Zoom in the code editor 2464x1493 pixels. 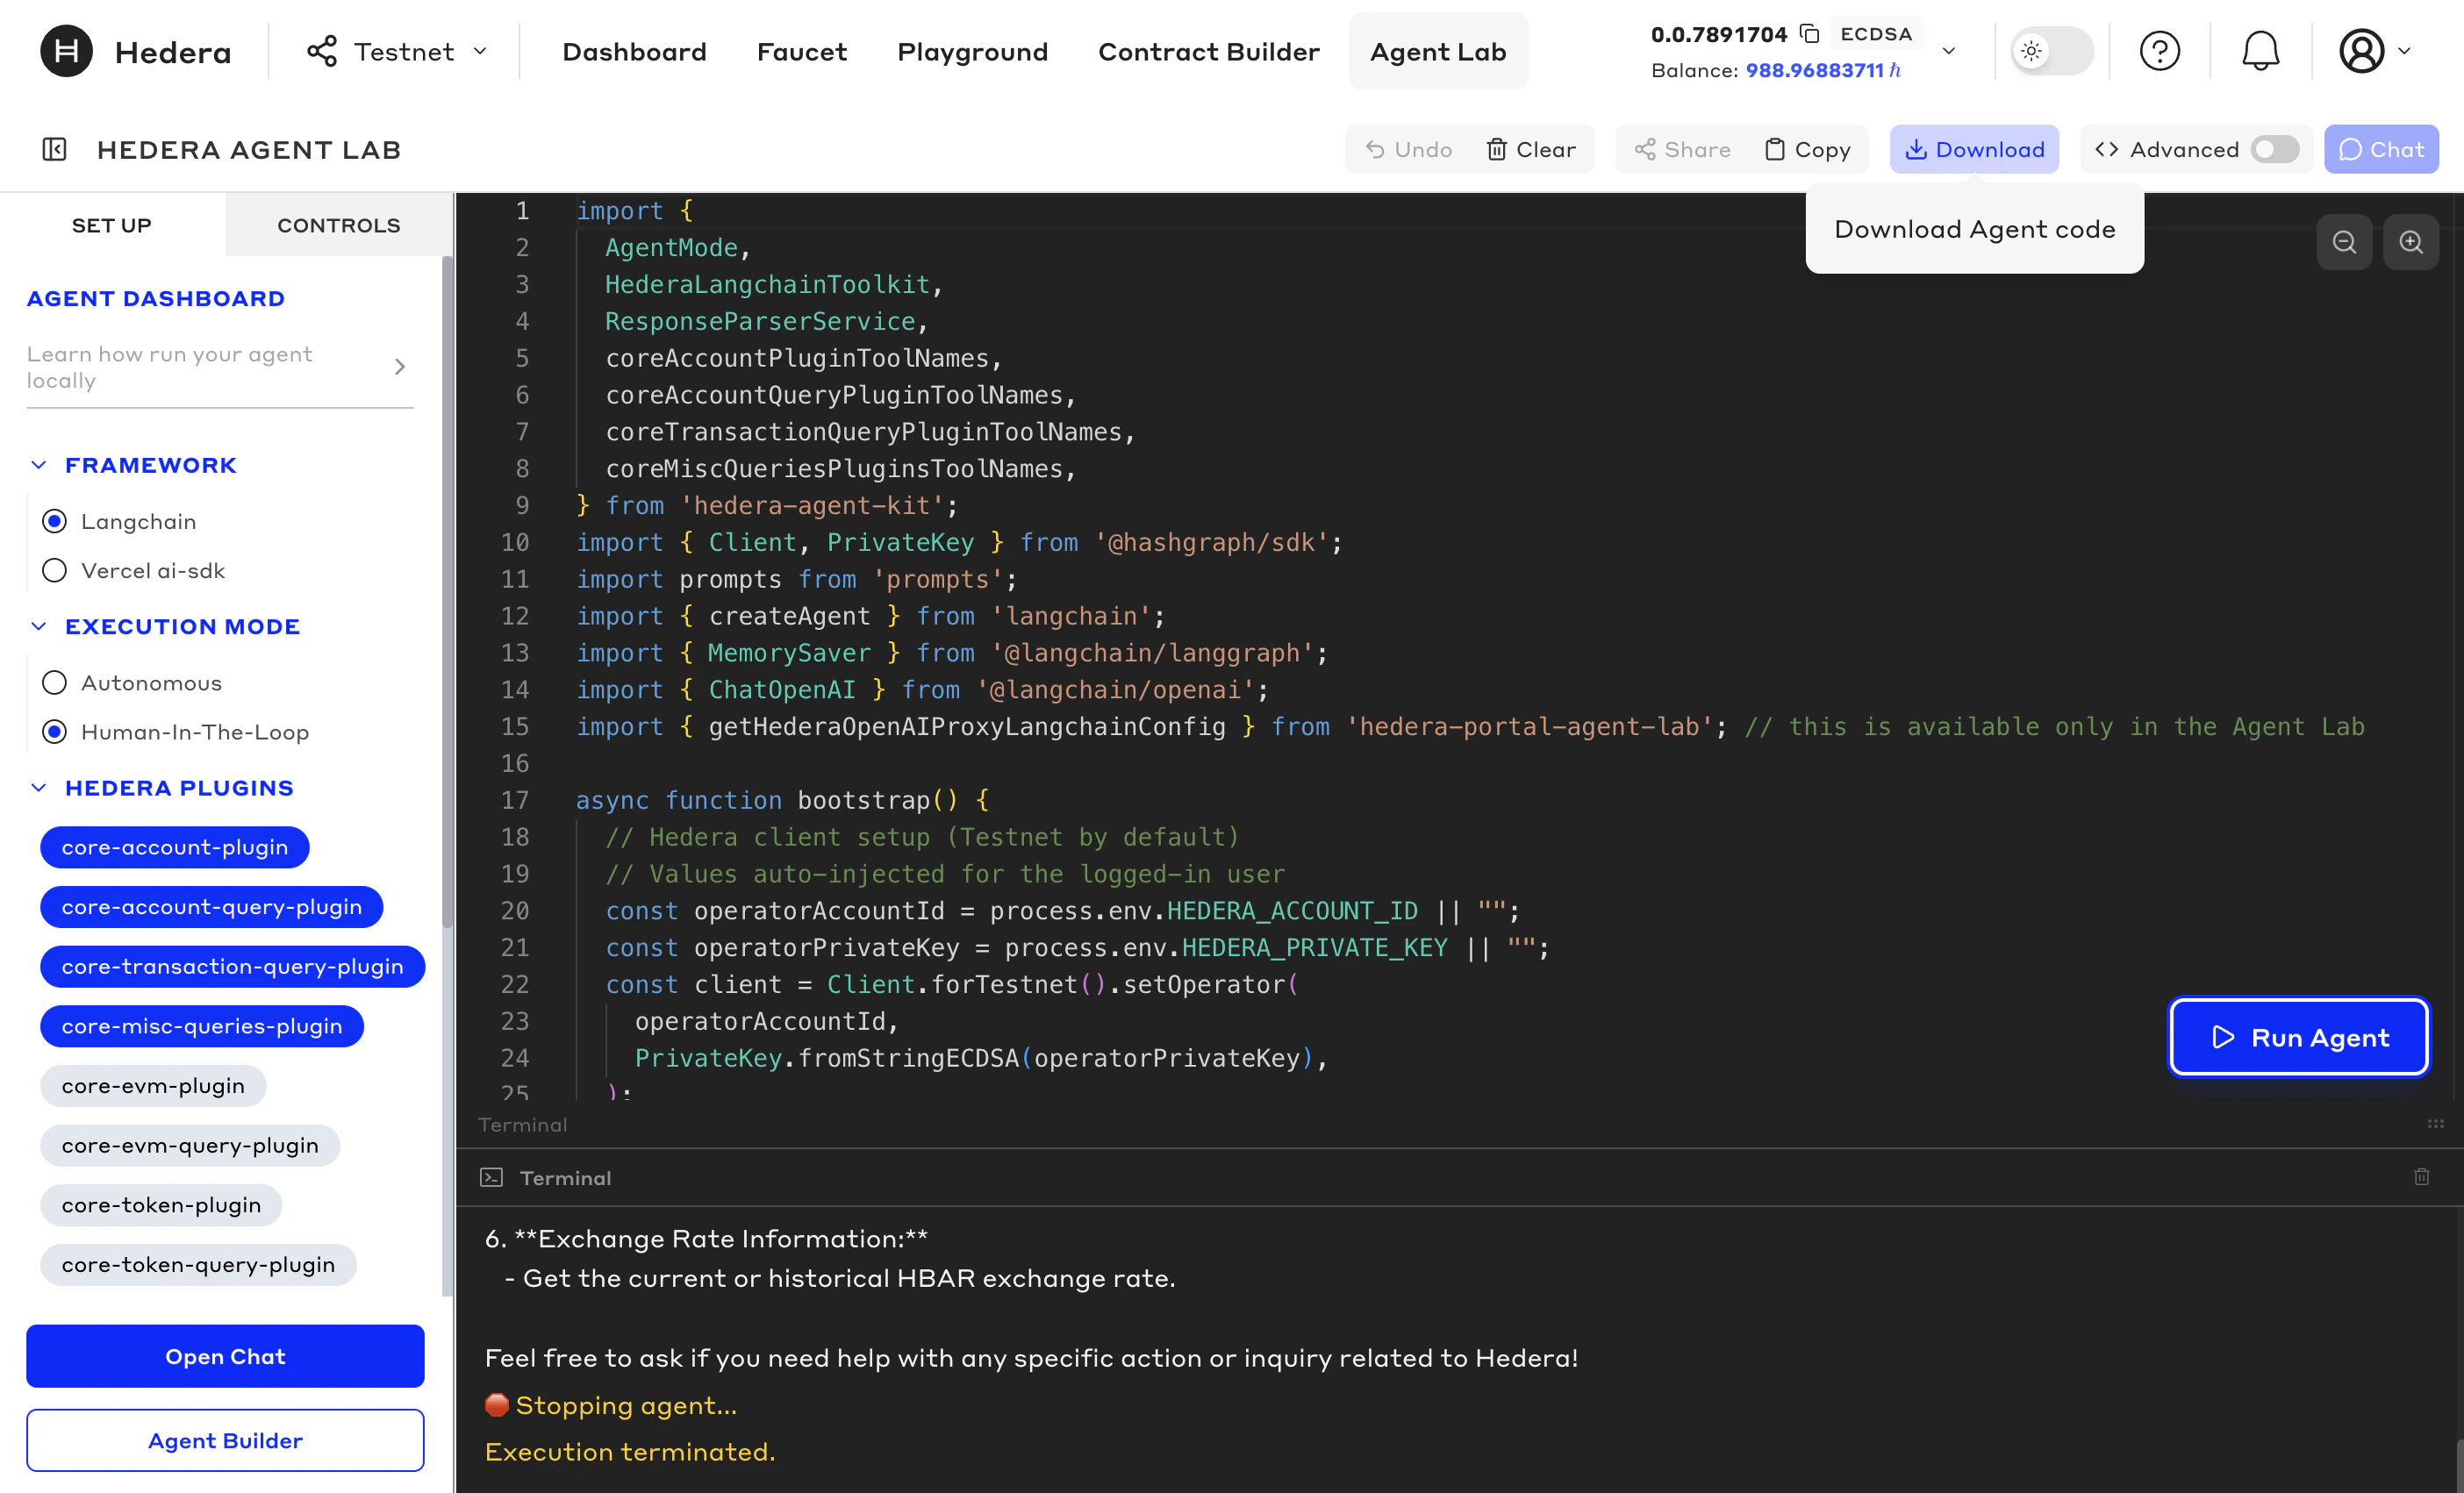click(2411, 241)
